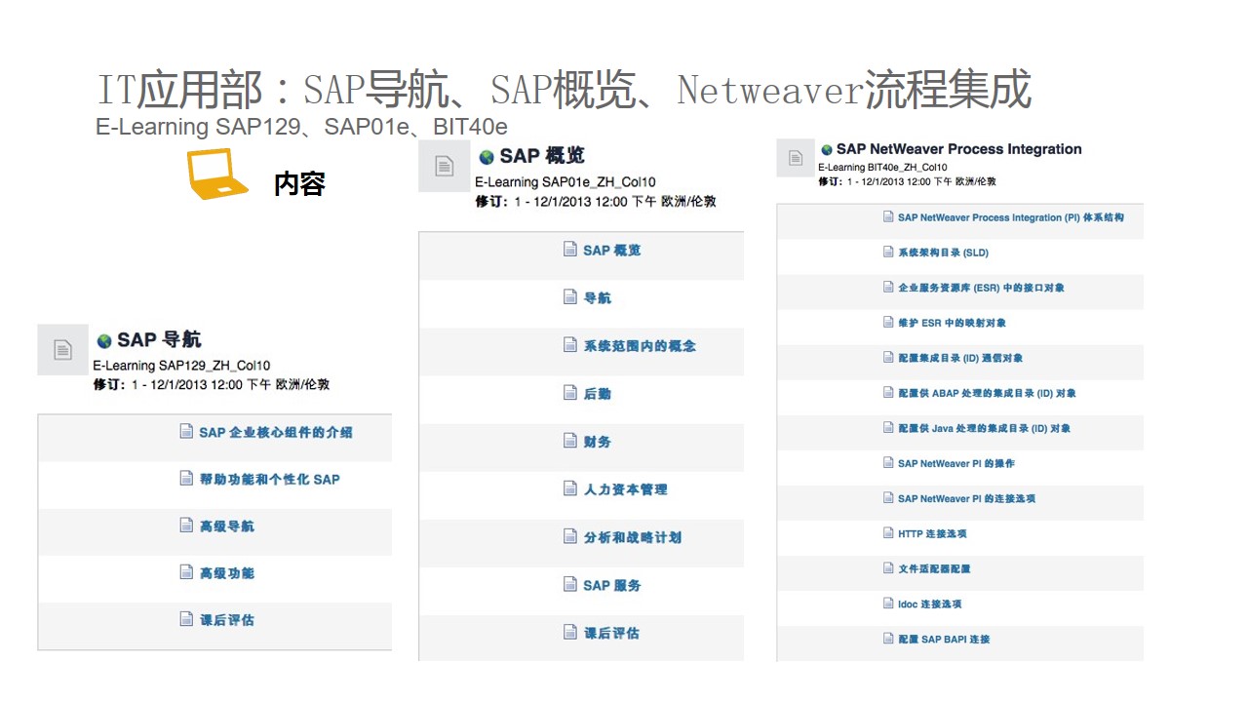The width and height of the screenshot is (1248, 702).
Task: Click the document icon next to SAP NetWeaver PI 的操作
Action: [888, 462]
